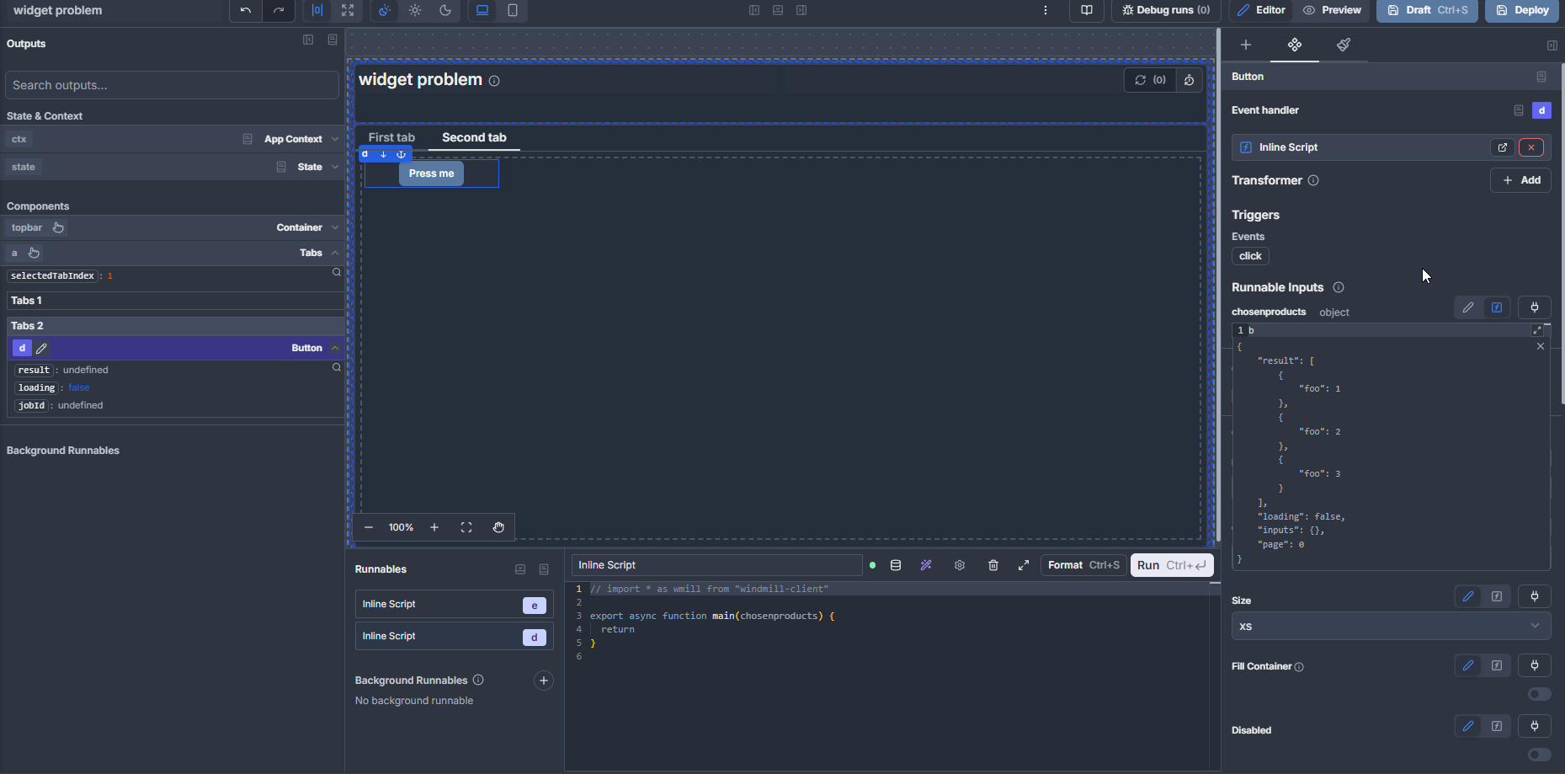The height and width of the screenshot is (774, 1565).
Task: Switch to the sun light theme icon
Action: [415, 10]
